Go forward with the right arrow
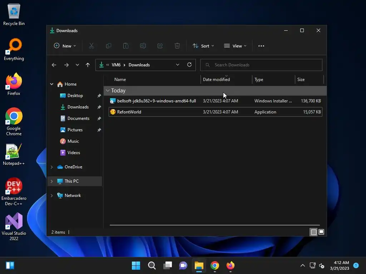Screen dimensions: 366x274 pyautogui.click(x=66, y=65)
